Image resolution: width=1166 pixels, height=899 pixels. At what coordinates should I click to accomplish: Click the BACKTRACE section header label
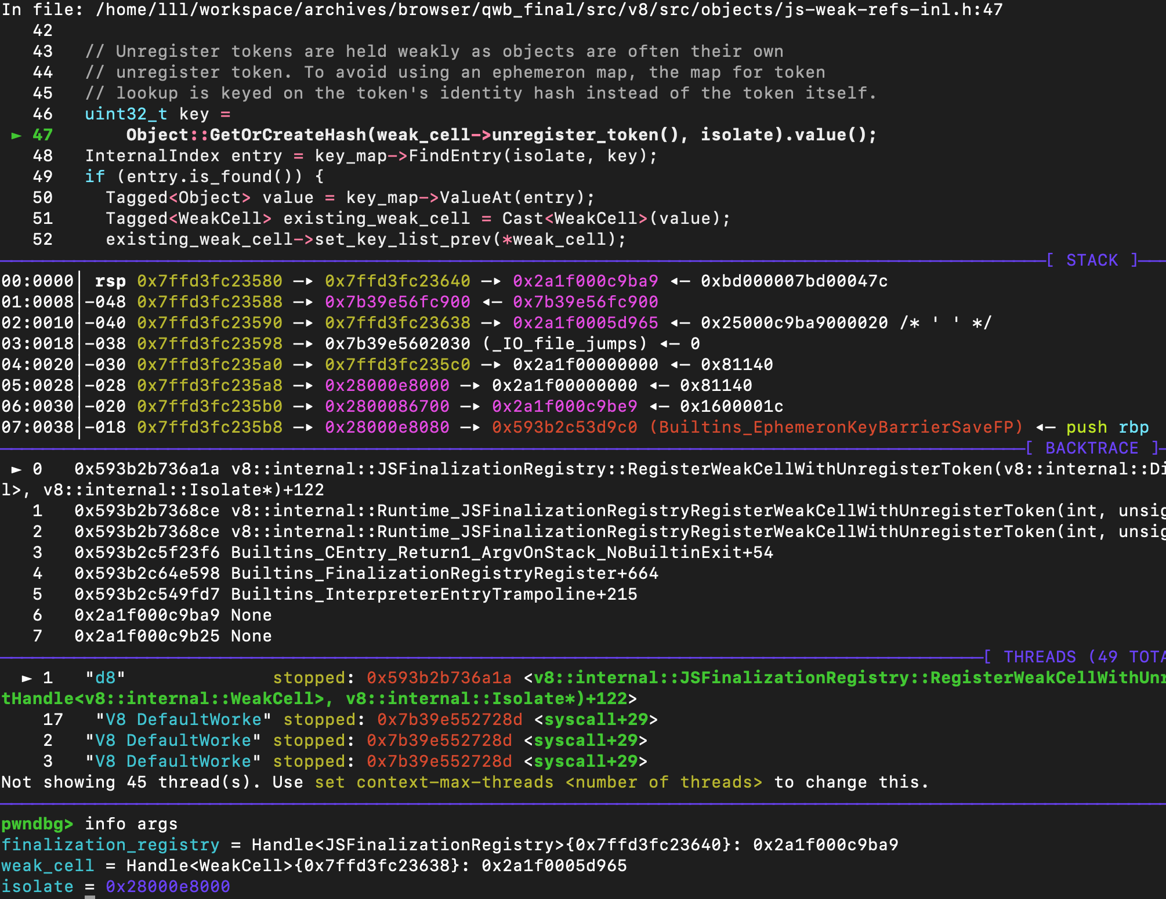pyautogui.click(x=1091, y=448)
